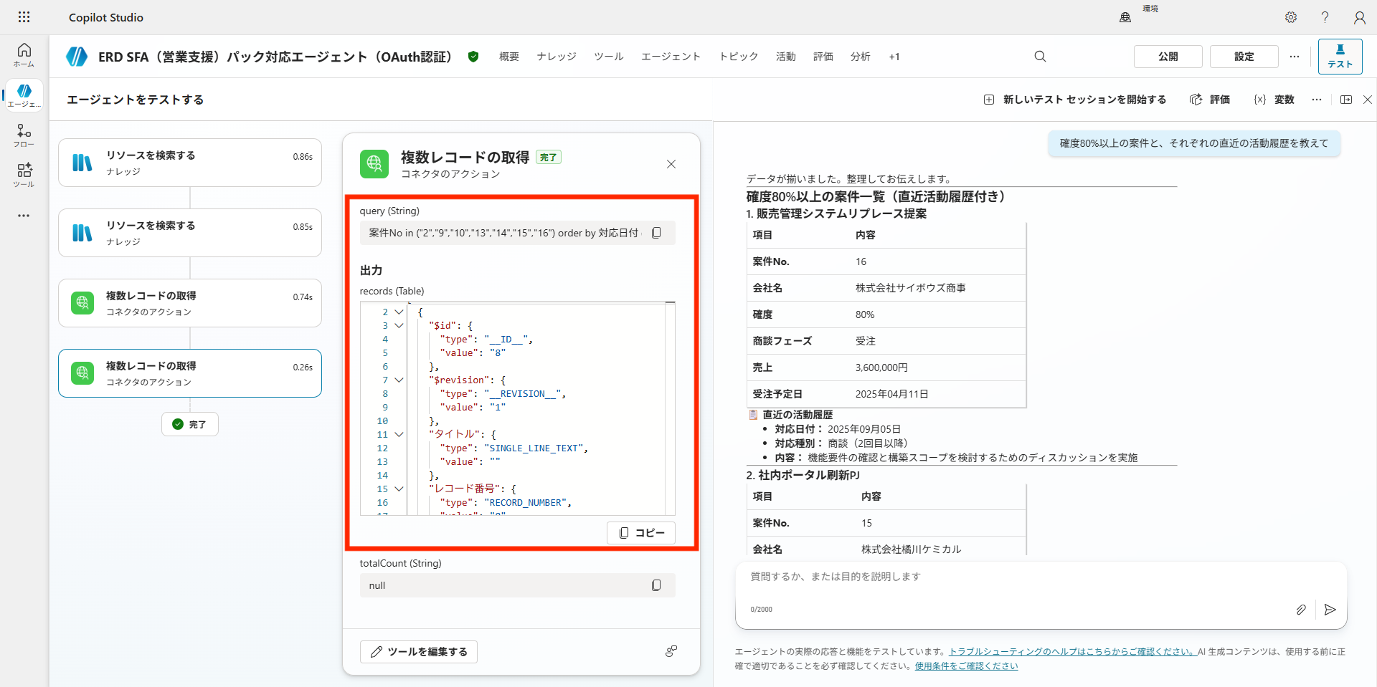This screenshot has height=687, width=1377.
Task: Switch to the トピック tab
Action: pyautogui.click(x=739, y=57)
